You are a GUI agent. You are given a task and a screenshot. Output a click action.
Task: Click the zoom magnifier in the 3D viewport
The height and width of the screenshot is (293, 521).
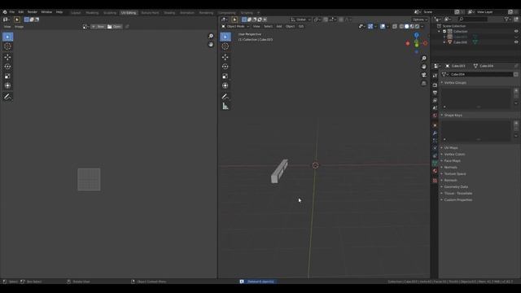424,59
